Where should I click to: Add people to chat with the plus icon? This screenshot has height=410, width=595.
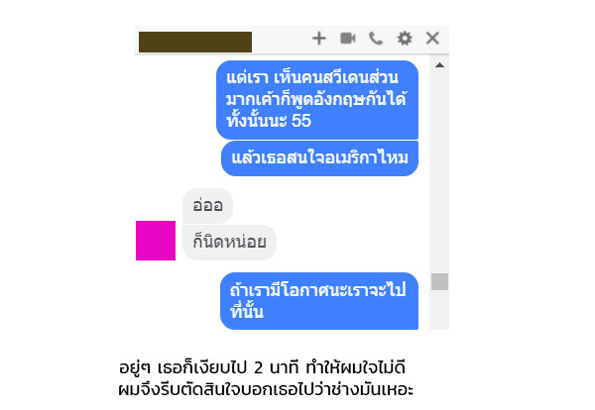tap(318, 39)
